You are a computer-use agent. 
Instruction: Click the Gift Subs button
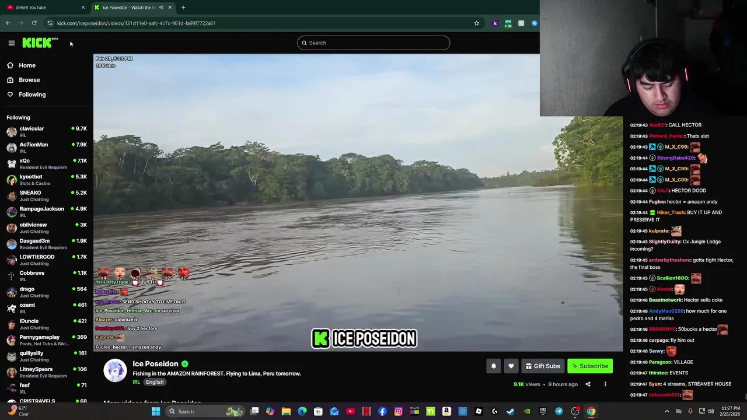pyautogui.click(x=543, y=366)
